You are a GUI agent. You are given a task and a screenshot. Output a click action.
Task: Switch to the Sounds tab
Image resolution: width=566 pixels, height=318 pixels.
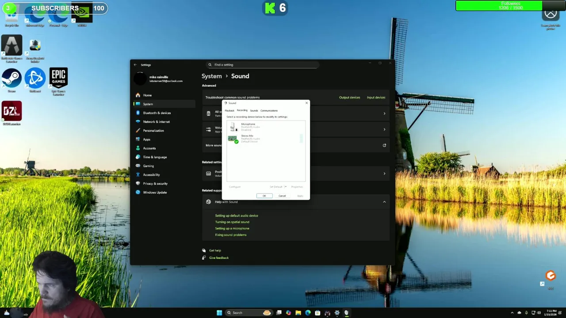254,110
